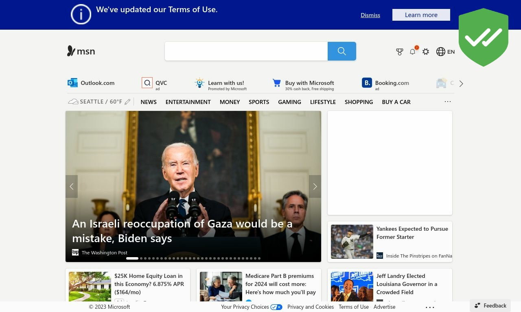Click the Home Equity Loan house thumbnail
Image resolution: width=521 pixels, height=312 pixels.
(x=90, y=286)
